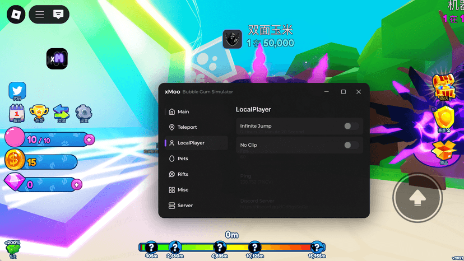This screenshot has width=464, height=261.
Task: Go to the Teleport tab
Action: tap(187, 127)
